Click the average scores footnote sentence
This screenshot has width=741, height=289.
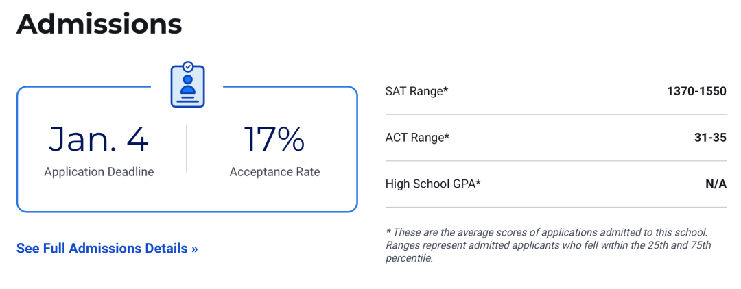click(x=546, y=232)
